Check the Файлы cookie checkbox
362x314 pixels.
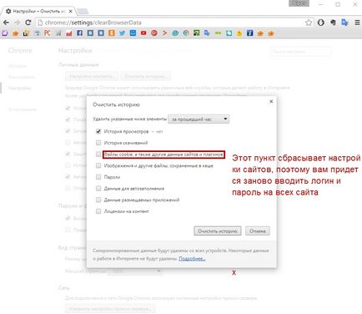pos(98,154)
